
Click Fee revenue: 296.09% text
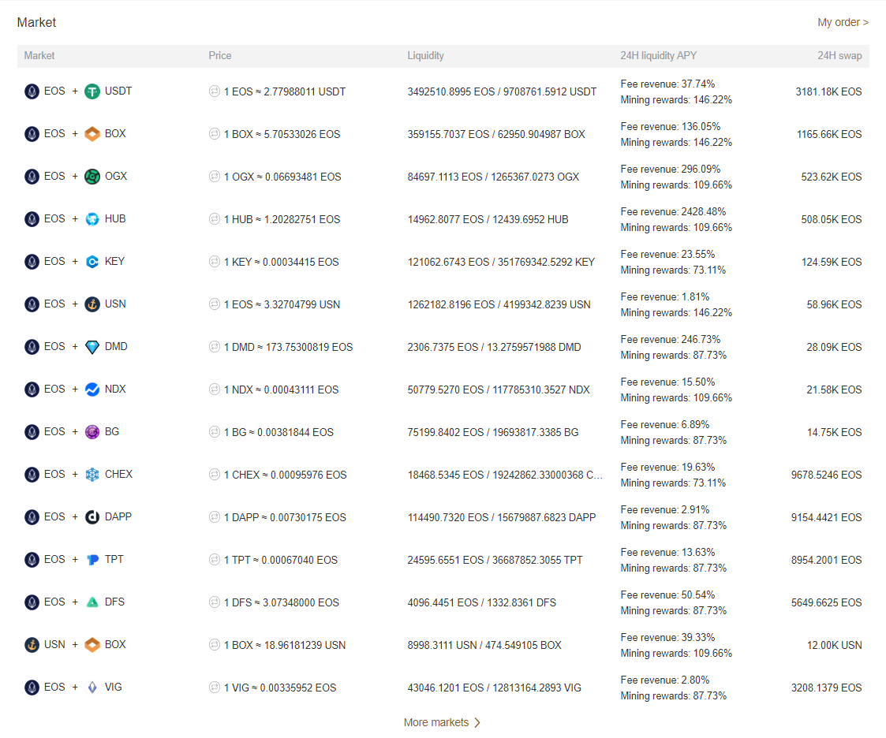pos(670,169)
